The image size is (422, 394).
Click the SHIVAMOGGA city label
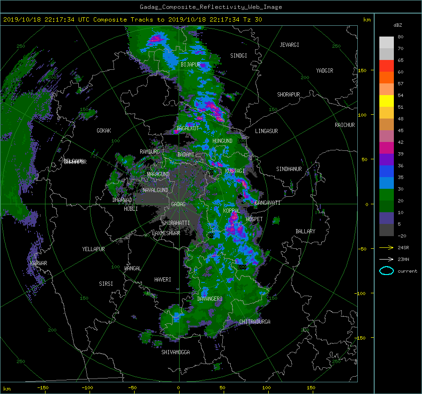175,352
